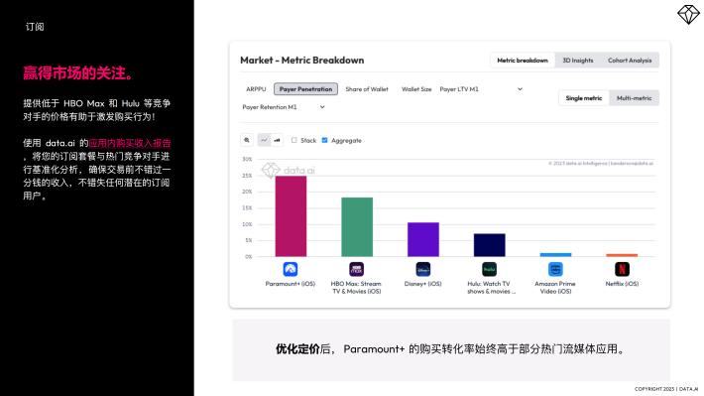
Task: Uncheck the Aggregate checkbox
Action: point(324,140)
